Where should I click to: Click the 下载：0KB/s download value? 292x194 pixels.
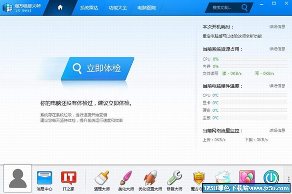coord(256,140)
